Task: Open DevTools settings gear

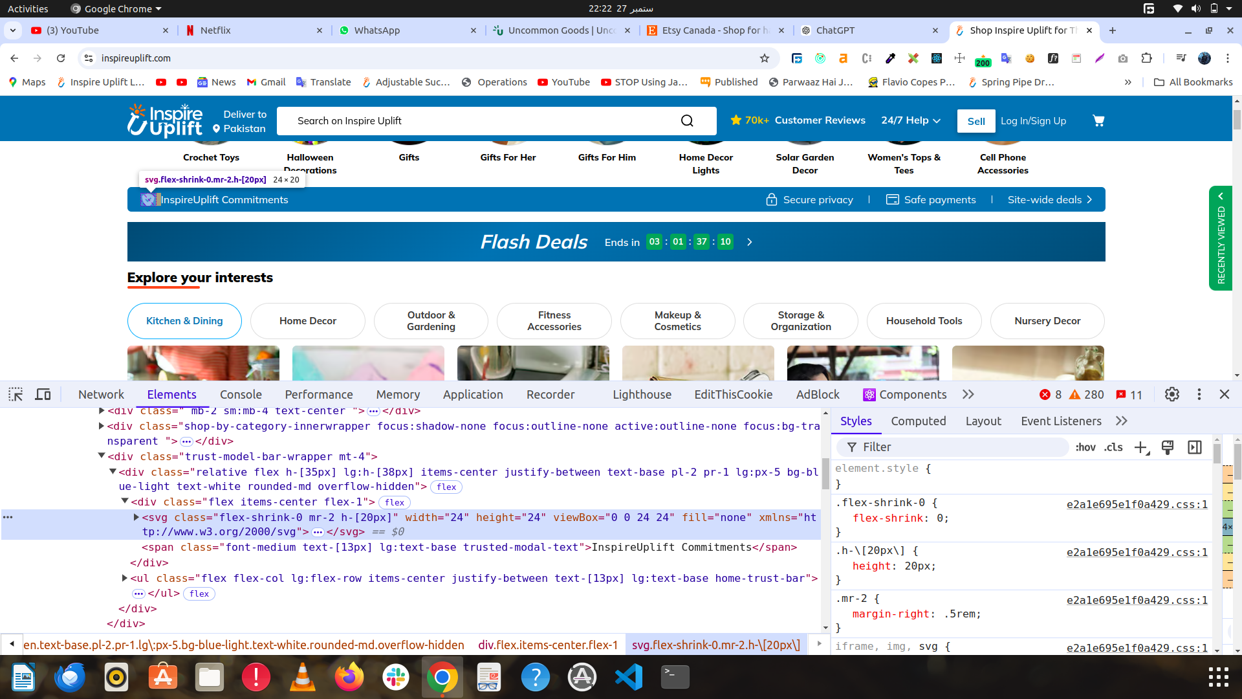Action: click(1171, 395)
